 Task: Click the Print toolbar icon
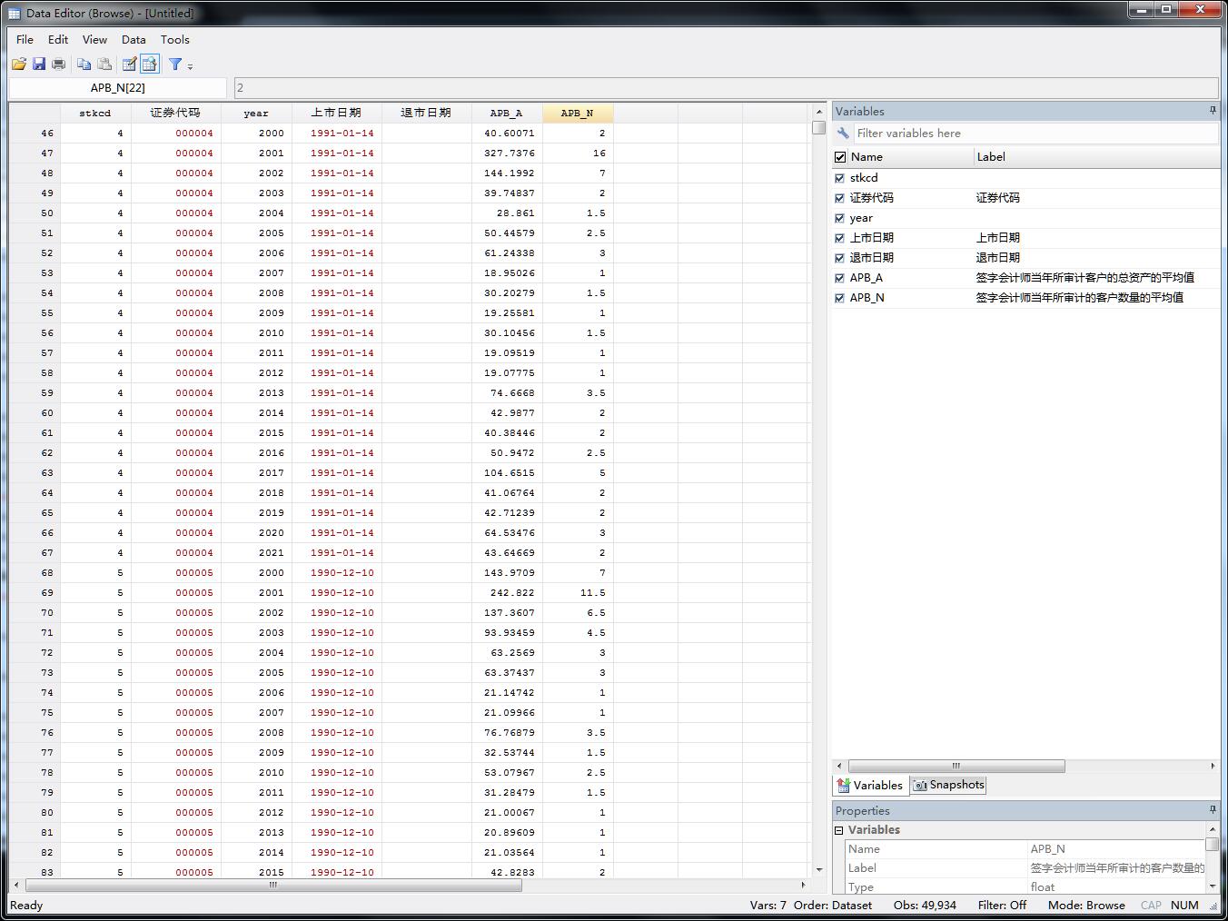pos(59,64)
